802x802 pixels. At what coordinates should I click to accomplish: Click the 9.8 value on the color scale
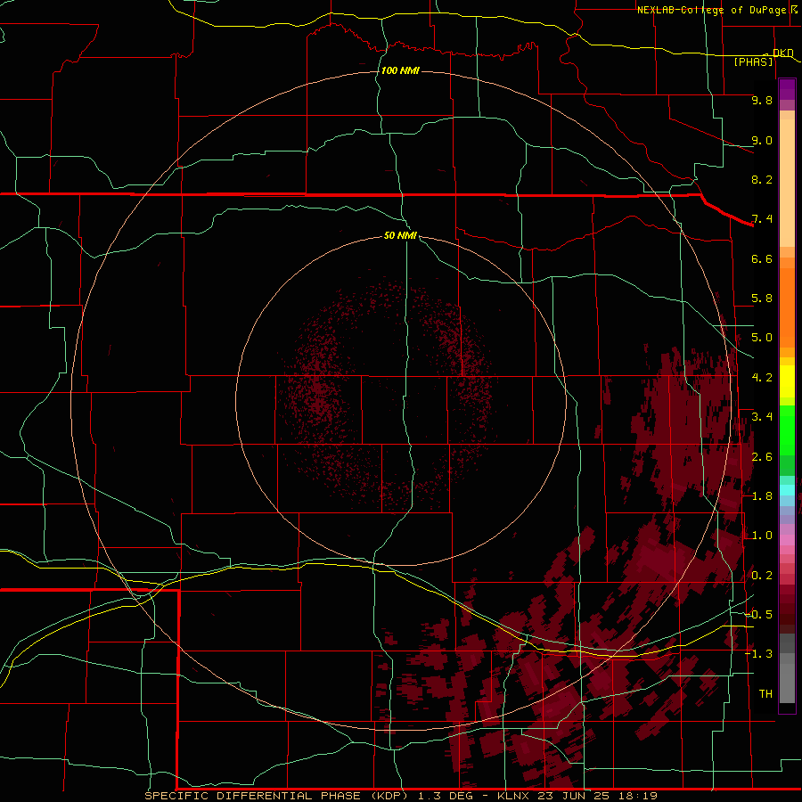coord(762,100)
